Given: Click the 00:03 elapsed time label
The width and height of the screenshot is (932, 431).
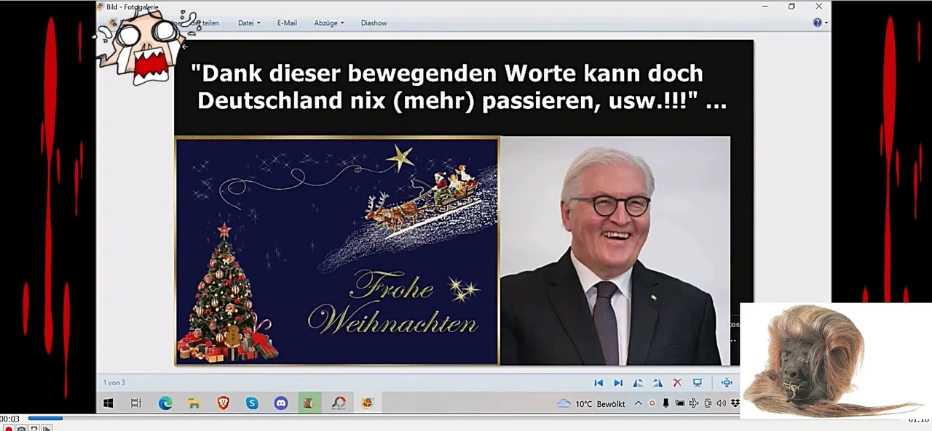Looking at the screenshot, I should [x=9, y=419].
